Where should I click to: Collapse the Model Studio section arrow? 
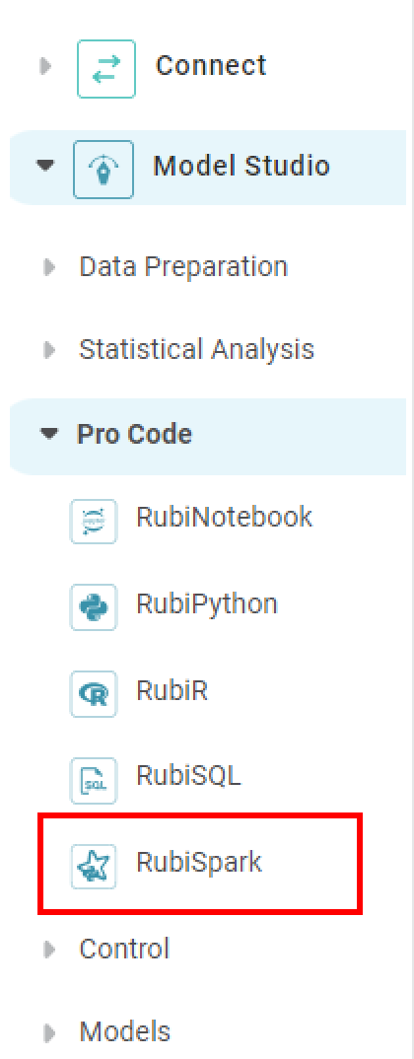click(45, 166)
